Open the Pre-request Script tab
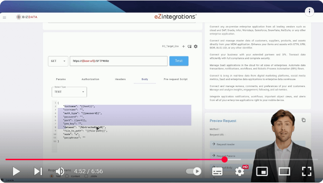The image size is (323, 183). (x=175, y=79)
